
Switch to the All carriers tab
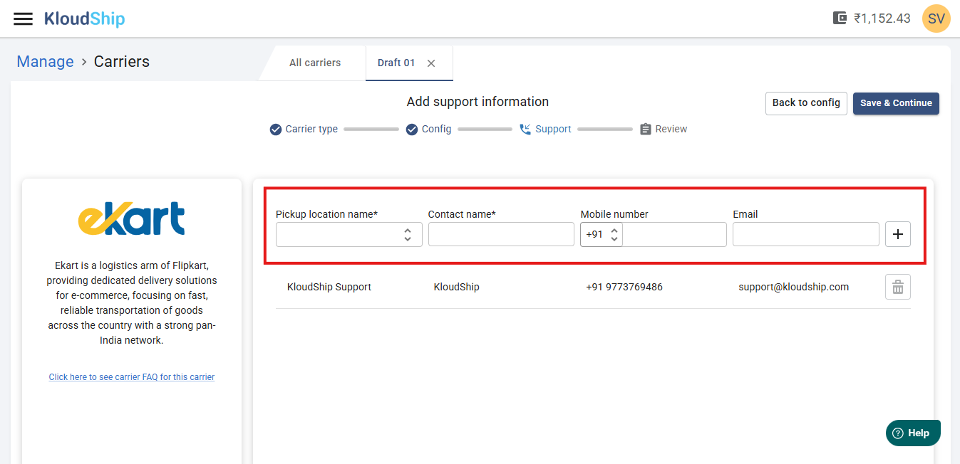315,63
